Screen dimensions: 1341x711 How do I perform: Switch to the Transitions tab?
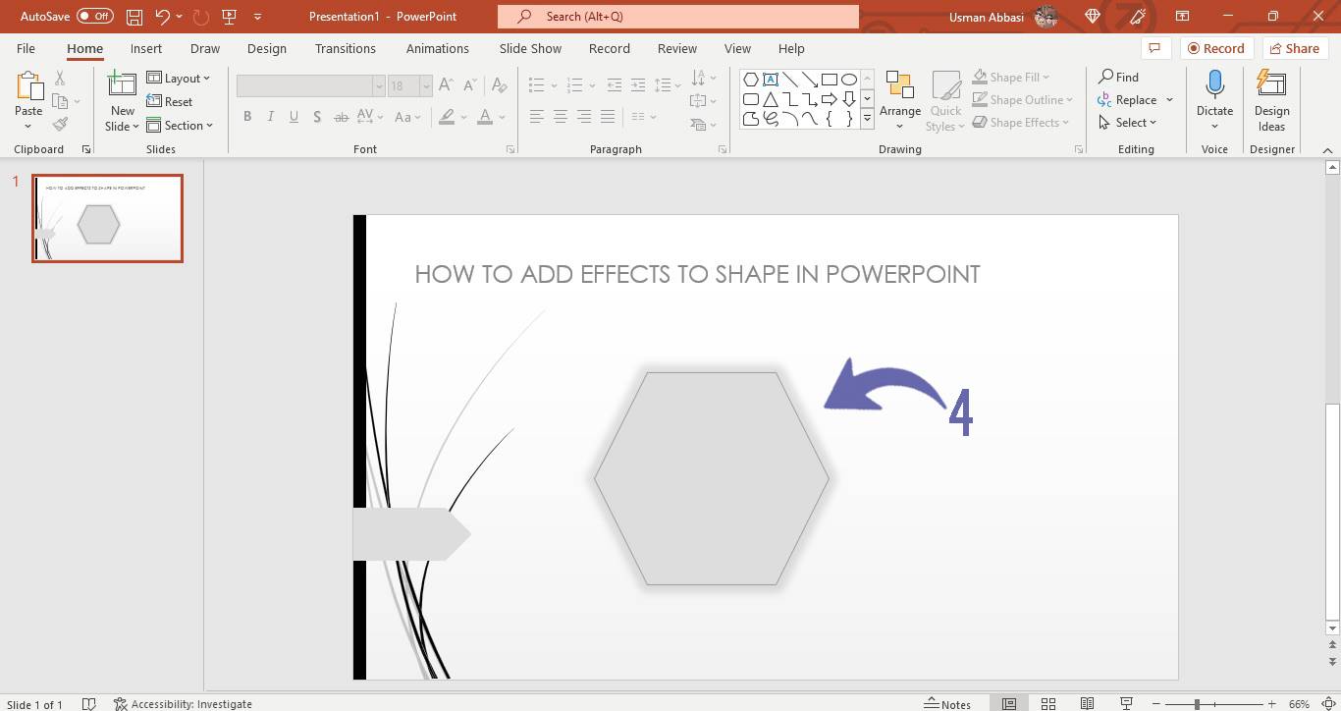[x=345, y=48]
